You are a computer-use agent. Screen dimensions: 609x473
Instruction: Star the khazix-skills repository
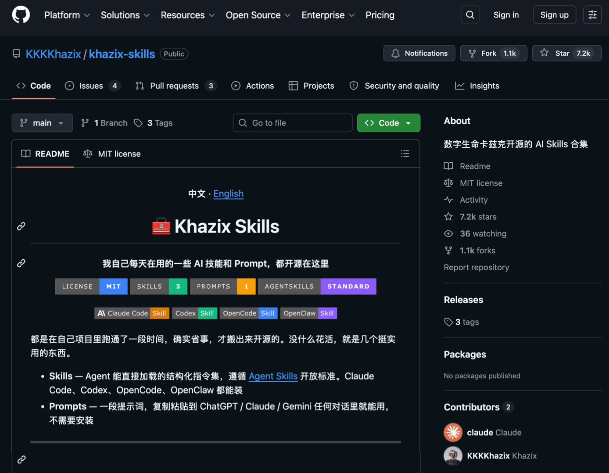[566, 53]
